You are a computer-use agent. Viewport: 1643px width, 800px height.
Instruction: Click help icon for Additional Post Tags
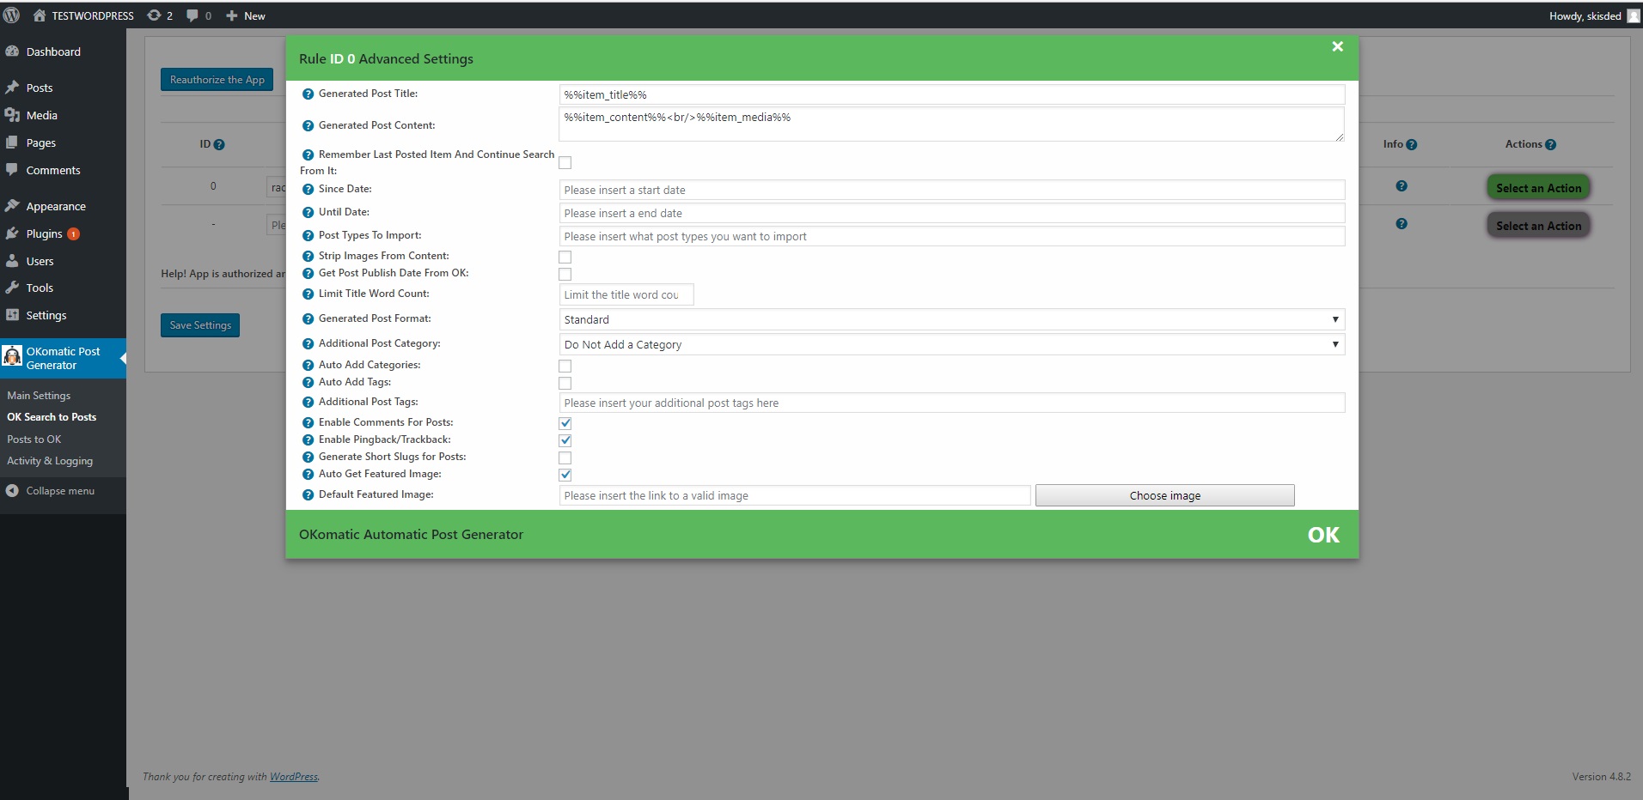pos(308,403)
